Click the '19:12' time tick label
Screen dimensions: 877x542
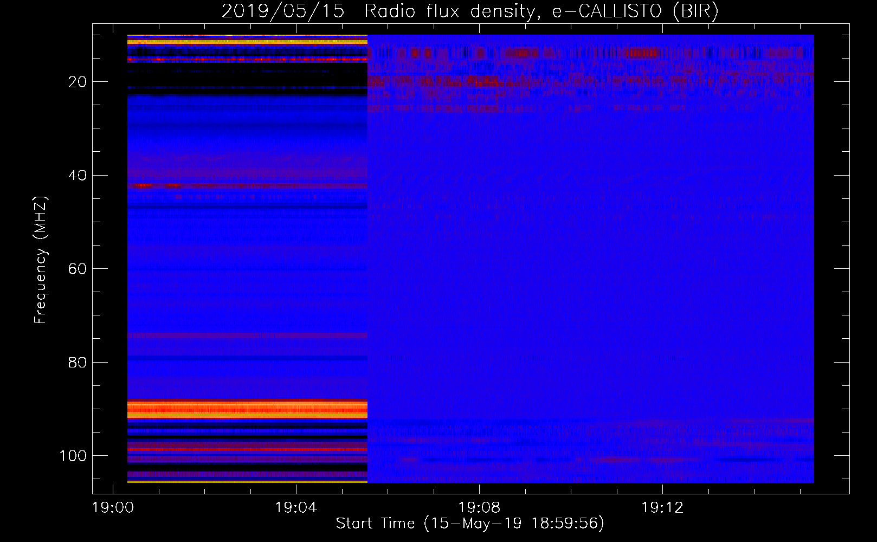[662, 508]
